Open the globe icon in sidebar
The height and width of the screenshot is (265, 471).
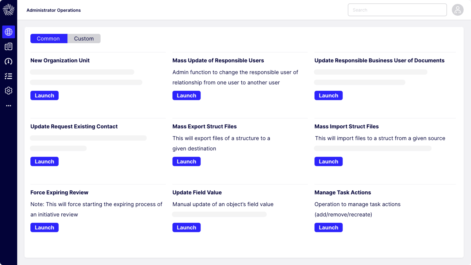tap(9, 32)
